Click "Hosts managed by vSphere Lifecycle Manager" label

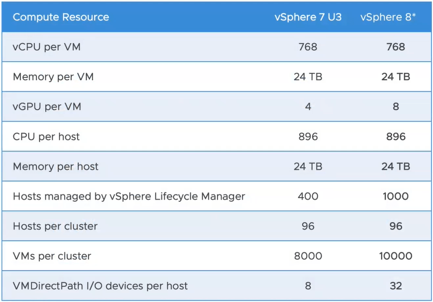point(129,196)
